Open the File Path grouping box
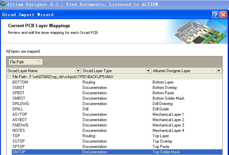 click(26, 62)
